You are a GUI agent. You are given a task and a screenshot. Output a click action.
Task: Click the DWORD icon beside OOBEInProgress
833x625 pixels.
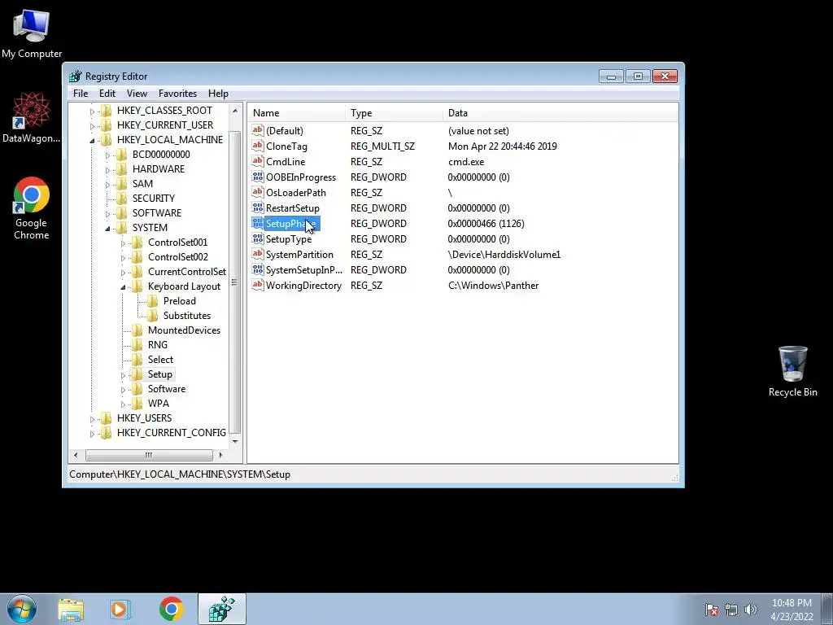tap(258, 177)
